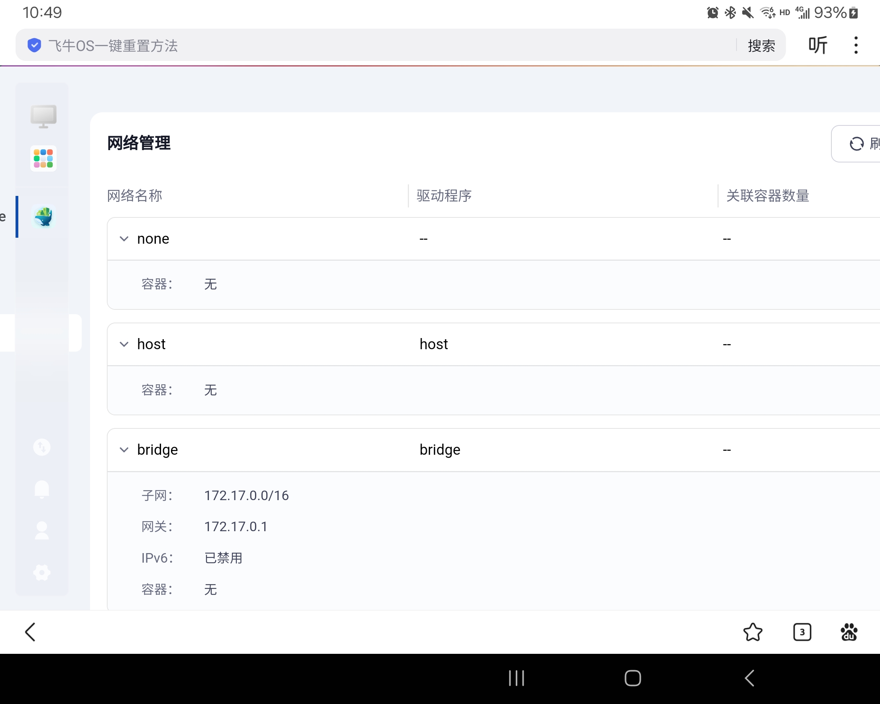This screenshot has height=704, width=880.
Task: Tap the Android recent apps button
Action: tap(517, 678)
